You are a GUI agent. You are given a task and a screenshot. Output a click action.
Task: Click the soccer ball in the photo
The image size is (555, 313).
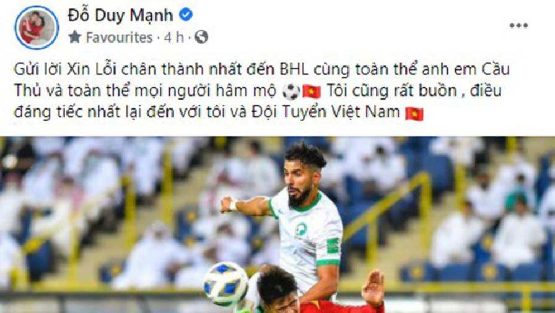(x=226, y=284)
